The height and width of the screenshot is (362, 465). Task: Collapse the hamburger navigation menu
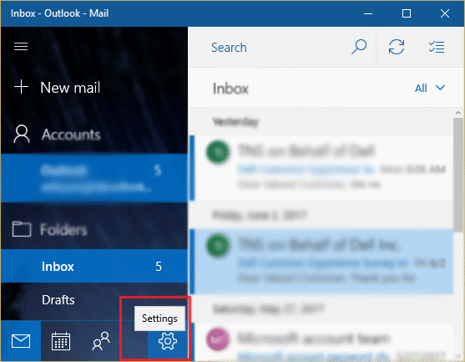coord(21,46)
